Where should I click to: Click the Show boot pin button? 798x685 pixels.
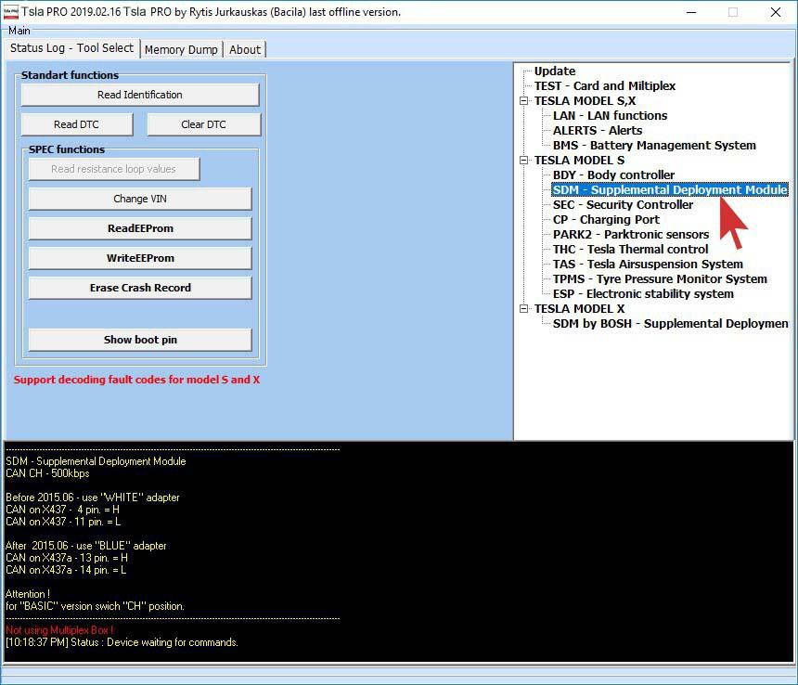140,340
